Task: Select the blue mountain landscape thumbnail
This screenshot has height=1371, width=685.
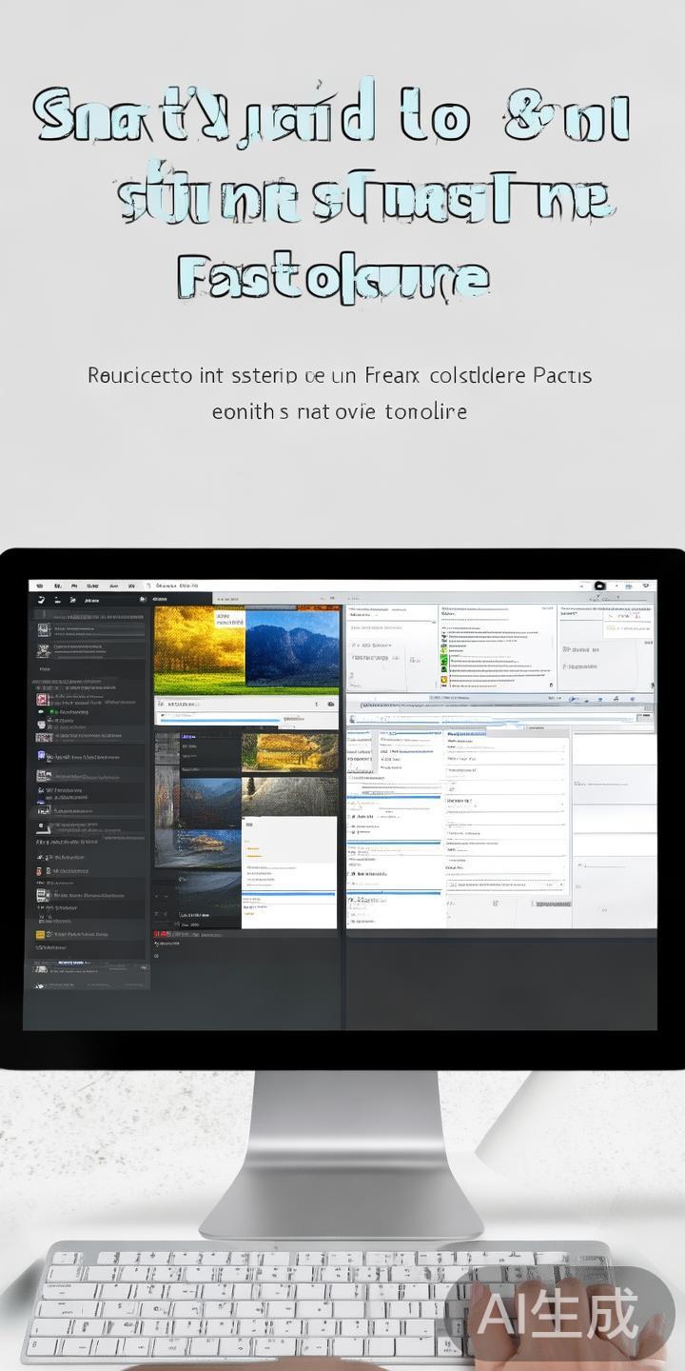Action: [291, 647]
